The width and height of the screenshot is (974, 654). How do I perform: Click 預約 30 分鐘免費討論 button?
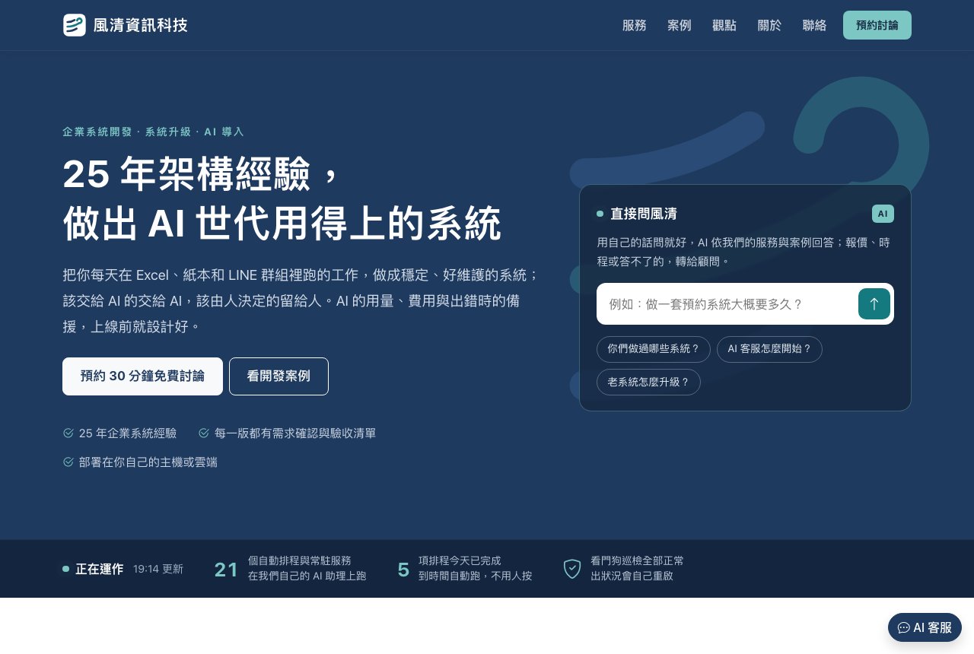coord(142,376)
